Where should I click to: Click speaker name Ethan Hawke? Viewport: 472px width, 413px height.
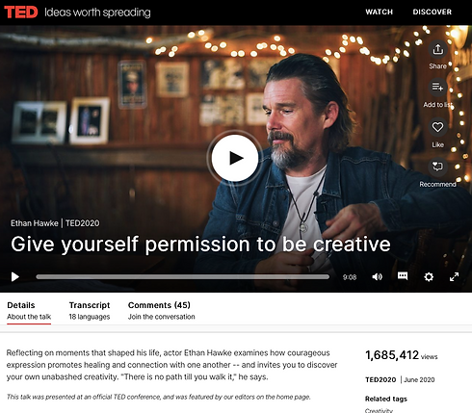pos(35,223)
